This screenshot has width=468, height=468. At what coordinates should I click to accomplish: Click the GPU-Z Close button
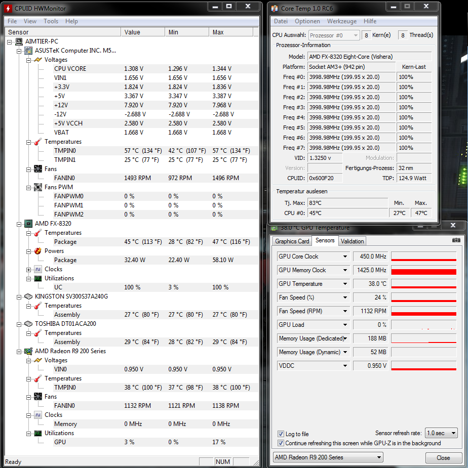pyautogui.click(x=443, y=457)
